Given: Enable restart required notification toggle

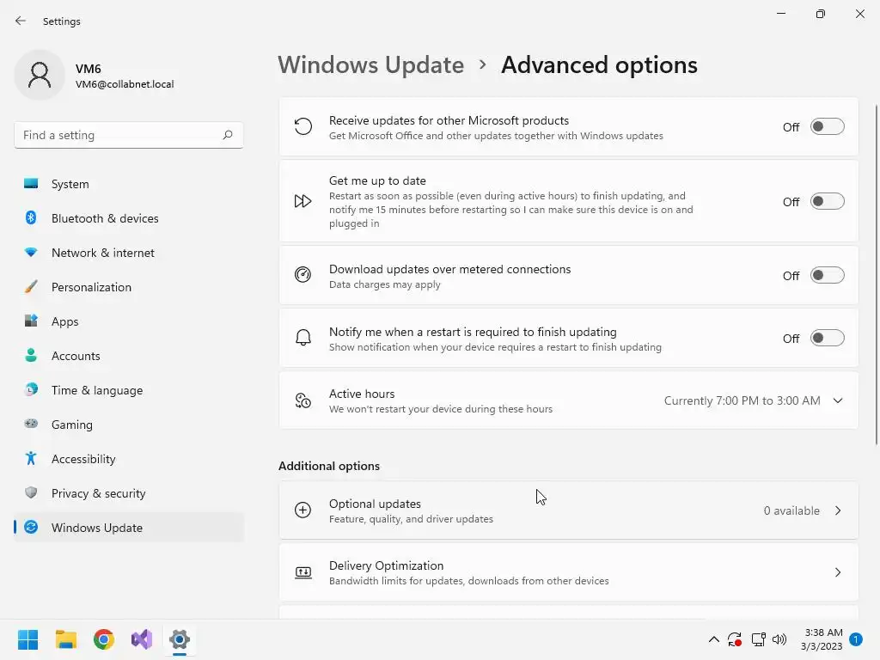Looking at the screenshot, I should click(827, 338).
